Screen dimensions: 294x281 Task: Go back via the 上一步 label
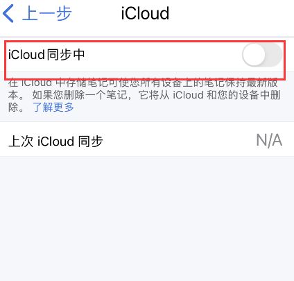point(47,13)
